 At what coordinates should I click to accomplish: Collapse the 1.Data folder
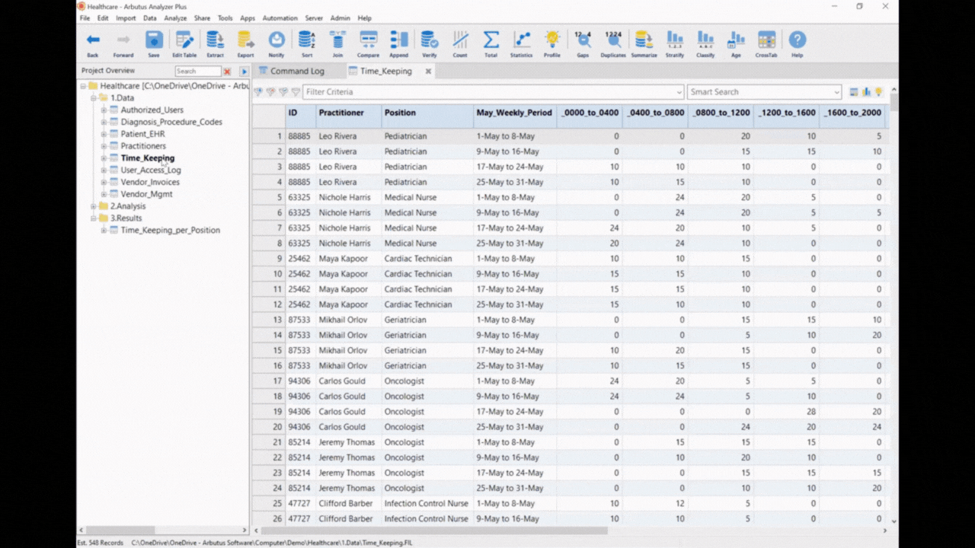coord(94,98)
